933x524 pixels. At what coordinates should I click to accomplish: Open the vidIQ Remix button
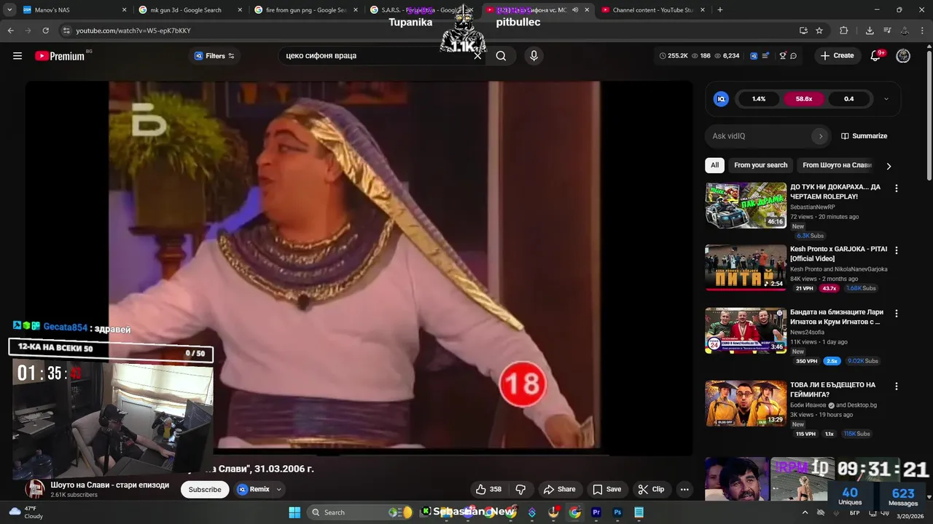point(253,489)
